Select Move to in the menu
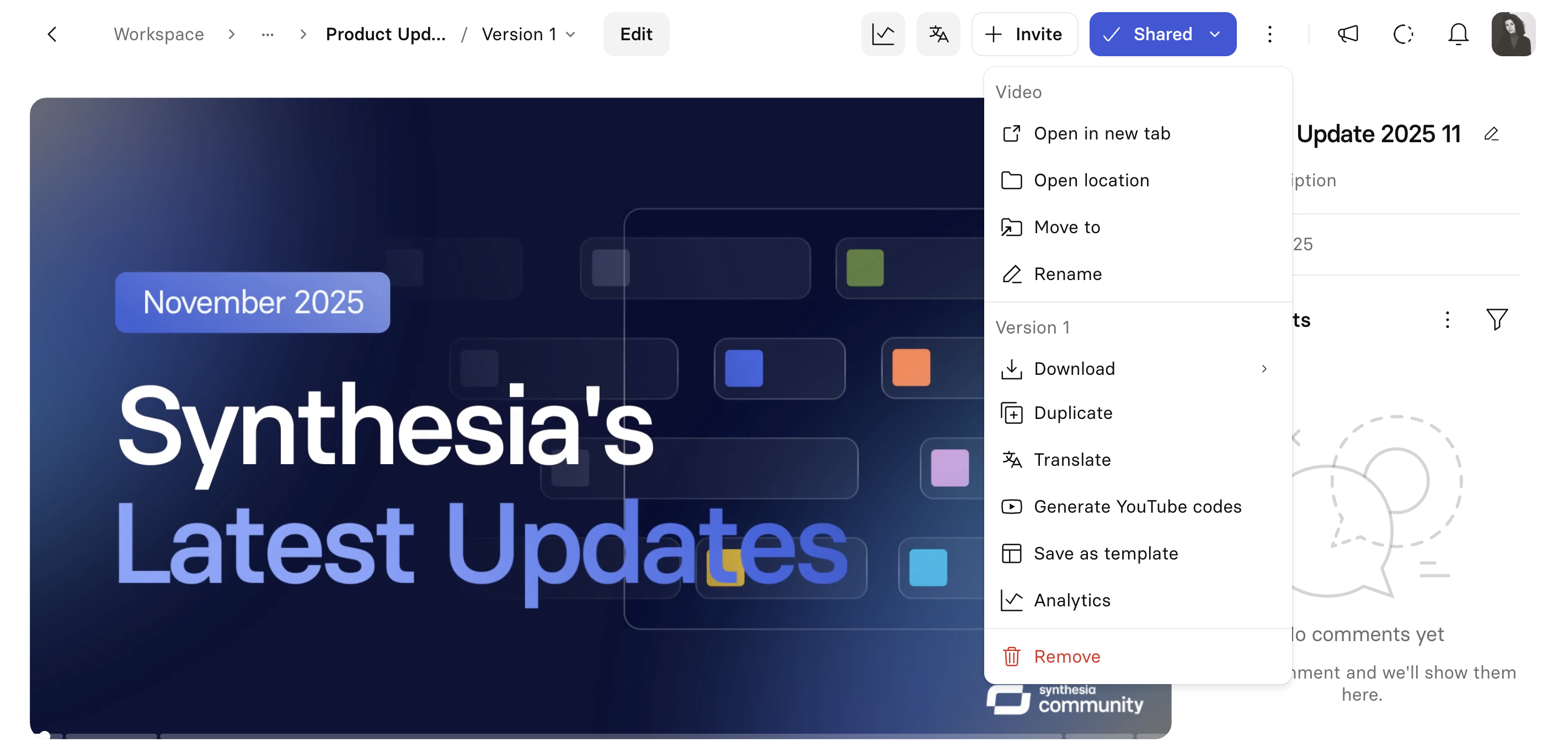The height and width of the screenshot is (753, 1548). coord(1138,227)
